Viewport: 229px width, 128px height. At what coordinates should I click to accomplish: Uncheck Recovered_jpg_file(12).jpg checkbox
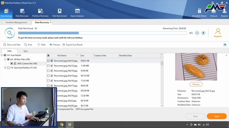48,61
